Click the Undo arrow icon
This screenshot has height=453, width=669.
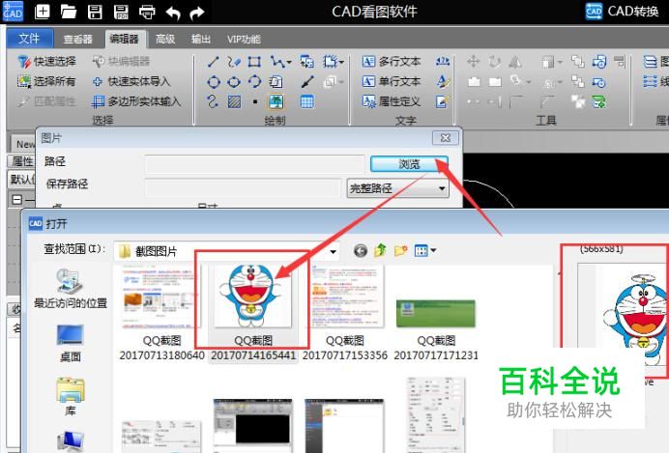[173, 13]
